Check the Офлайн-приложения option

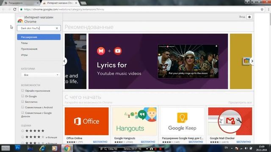[x=22, y=90]
